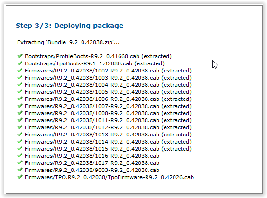The height and width of the screenshot is (198, 267).
Task: Select the 1006-R9.2_0.42038.cab (extracted) line
Action: pos(108,99)
